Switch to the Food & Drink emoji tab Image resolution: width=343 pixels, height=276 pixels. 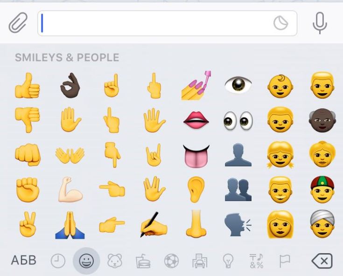point(143,261)
